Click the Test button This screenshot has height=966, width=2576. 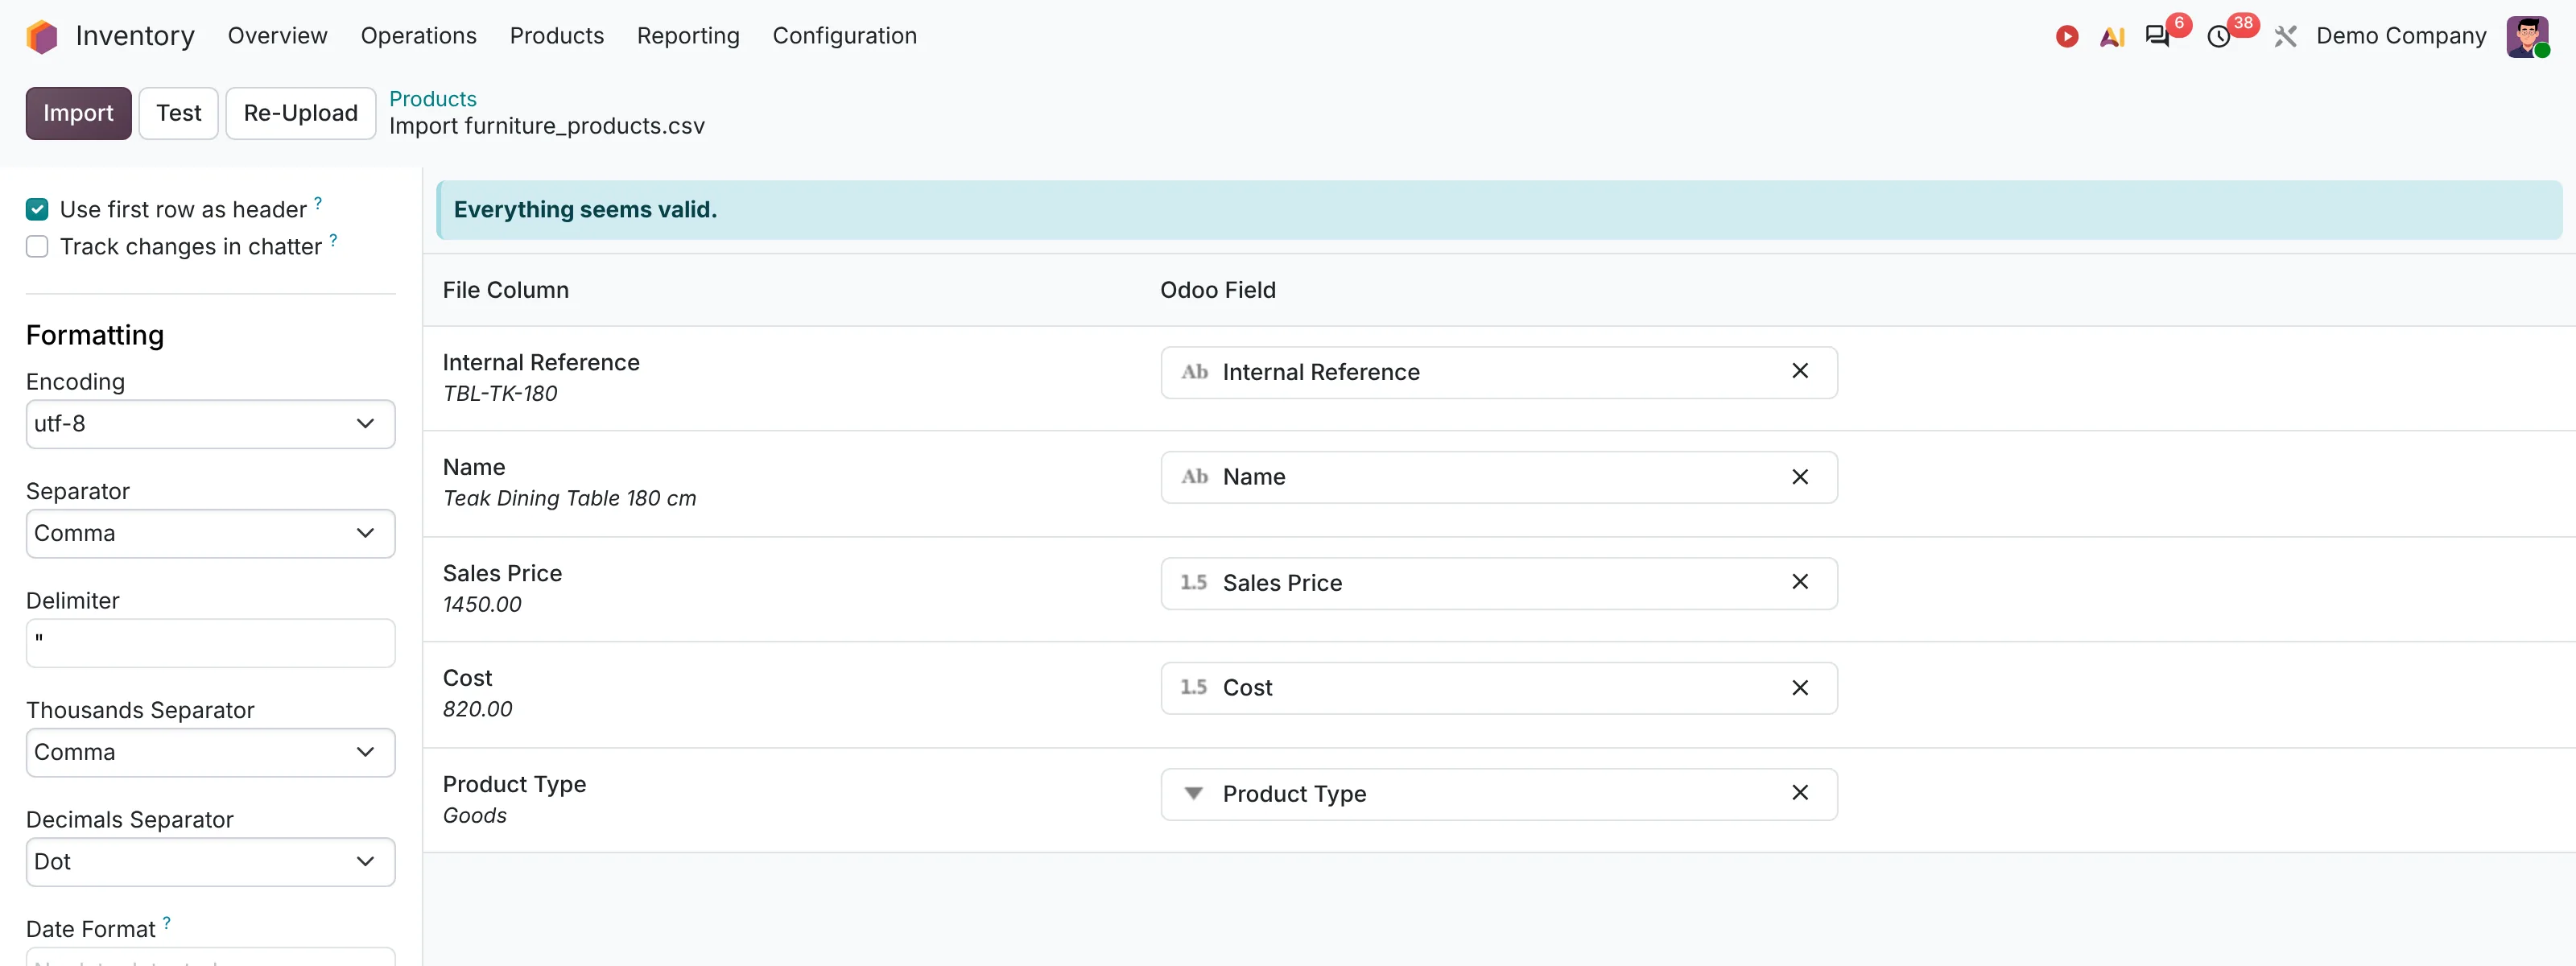178,113
